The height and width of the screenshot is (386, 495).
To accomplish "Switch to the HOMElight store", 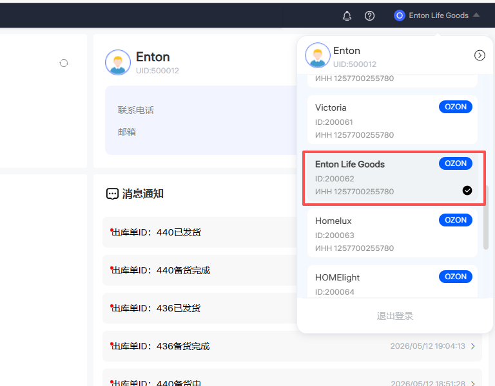I will (393, 281).
